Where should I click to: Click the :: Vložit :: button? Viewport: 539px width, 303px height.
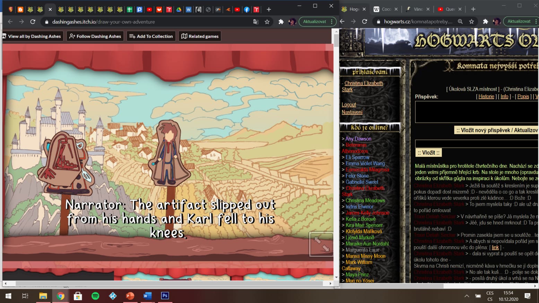428,153
